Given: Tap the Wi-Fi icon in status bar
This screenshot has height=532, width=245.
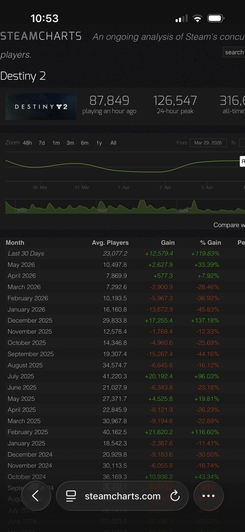Looking at the screenshot, I should [197, 19].
